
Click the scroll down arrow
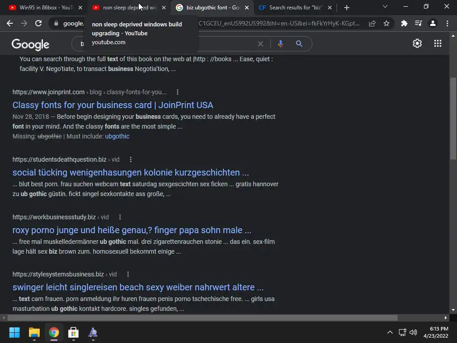[x=453, y=310]
